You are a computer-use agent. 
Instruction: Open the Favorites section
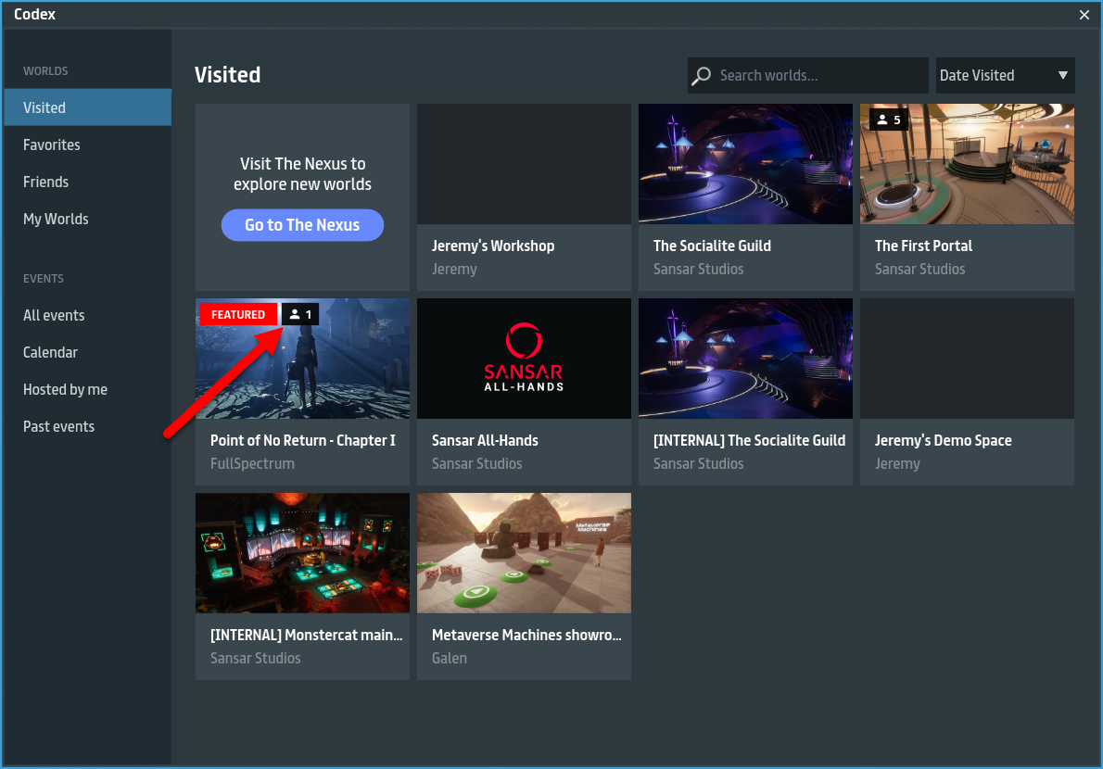click(52, 145)
